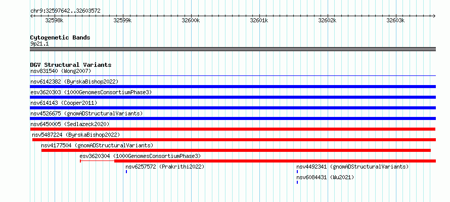Viewport: 450px width, 202px height.
Task: Open nsv4526675 (gnomADStructuralVariants) label
Action: point(86,113)
